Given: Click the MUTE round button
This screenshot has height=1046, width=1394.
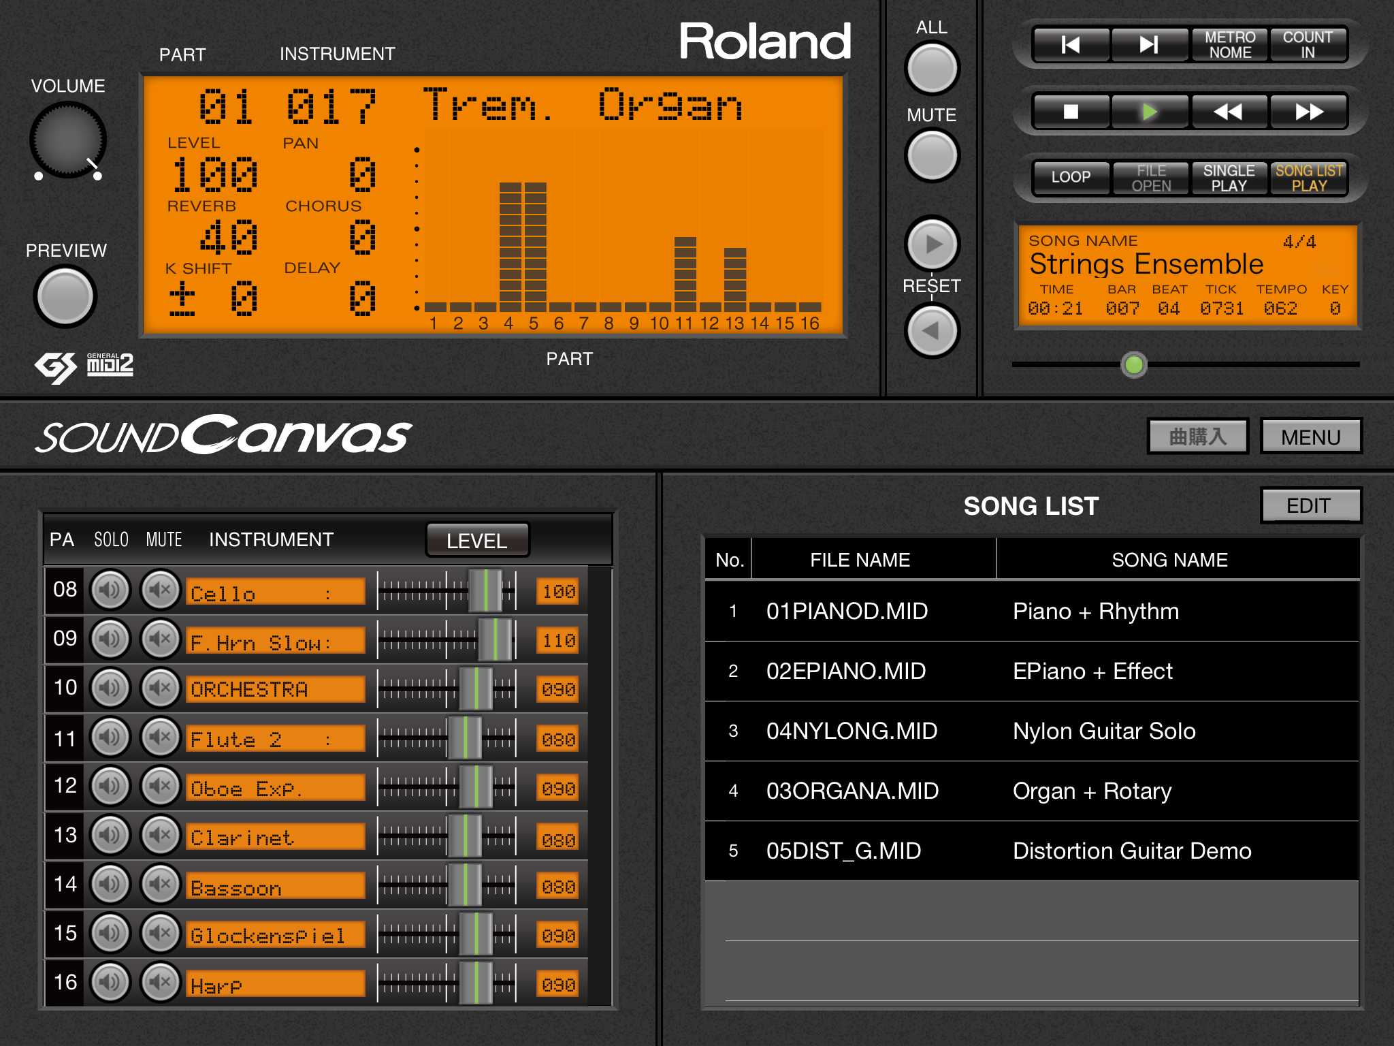Looking at the screenshot, I should [x=932, y=155].
